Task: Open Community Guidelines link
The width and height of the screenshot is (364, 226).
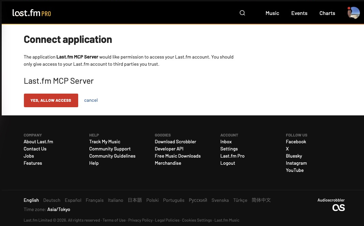Action: (x=112, y=156)
